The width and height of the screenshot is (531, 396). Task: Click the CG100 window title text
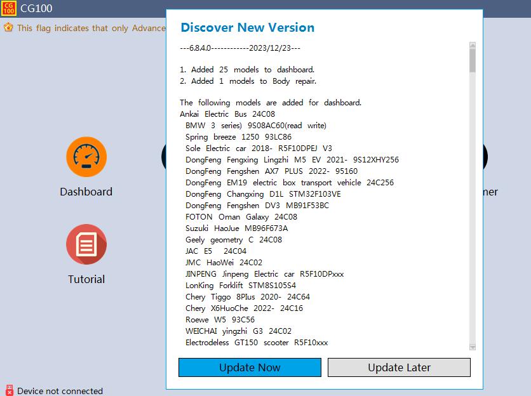tap(36, 8)
